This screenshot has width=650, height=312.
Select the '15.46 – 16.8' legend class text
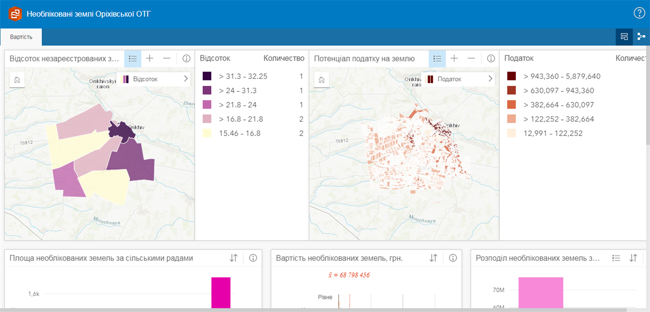coord(240,133)
